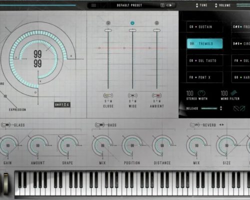Select the G0 articulation
Image resolution: width=250 pixels, height=200 pixels.
pyautogui.click(x=241, y=77)
